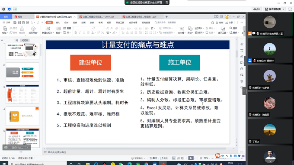Click the Find (查找) icon
294x165 pixels.
tap(231, 28)
